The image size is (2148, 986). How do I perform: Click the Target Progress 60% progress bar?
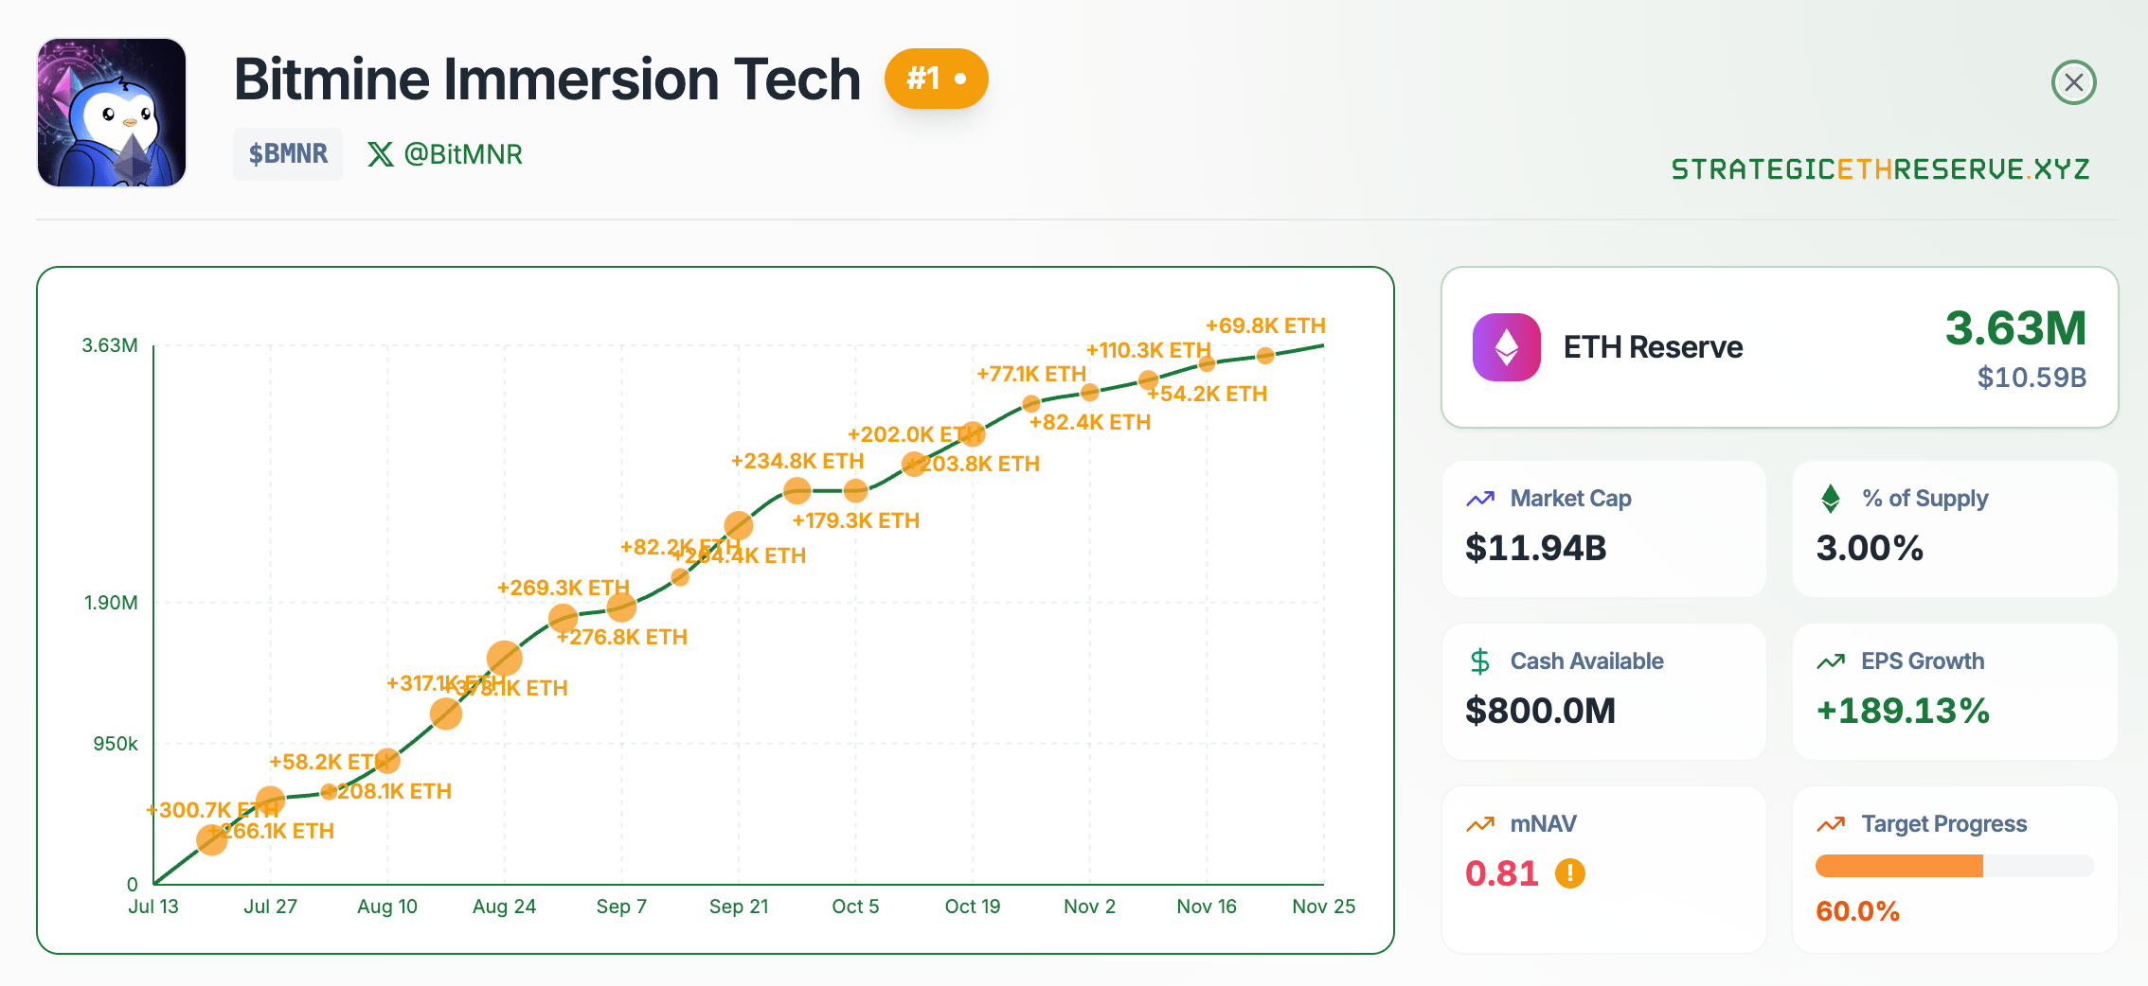click(x=1953, y=866)
